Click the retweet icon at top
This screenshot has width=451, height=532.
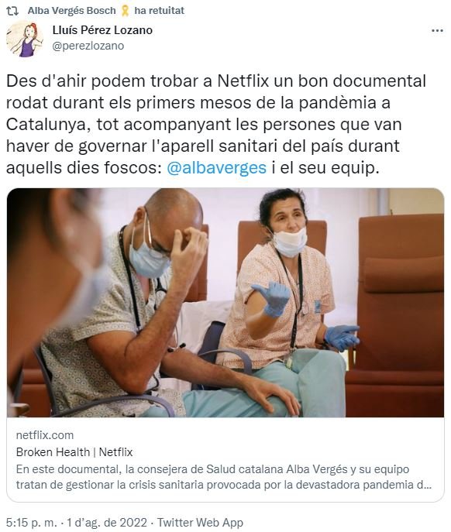12,11
